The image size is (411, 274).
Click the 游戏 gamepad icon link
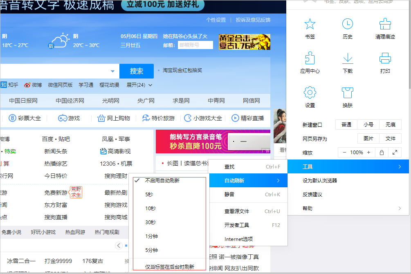63,118
